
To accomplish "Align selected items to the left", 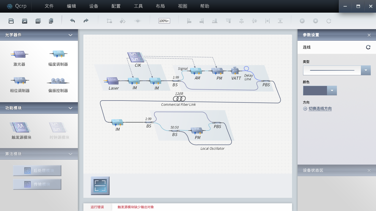I will 189,21.
